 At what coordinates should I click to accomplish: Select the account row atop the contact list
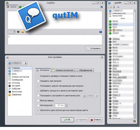(121, 11)
